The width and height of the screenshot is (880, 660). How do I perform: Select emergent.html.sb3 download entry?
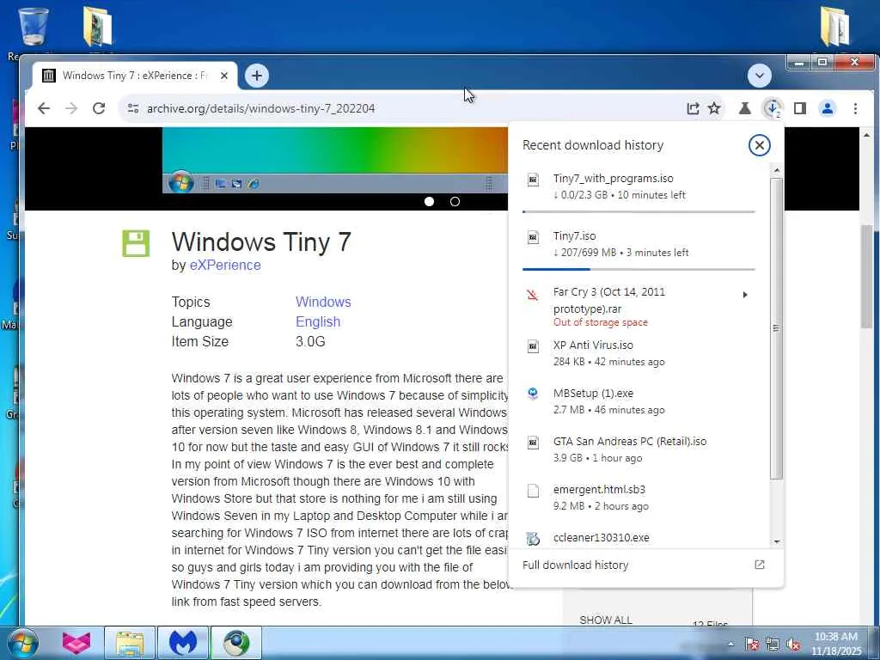click(639, 498)
